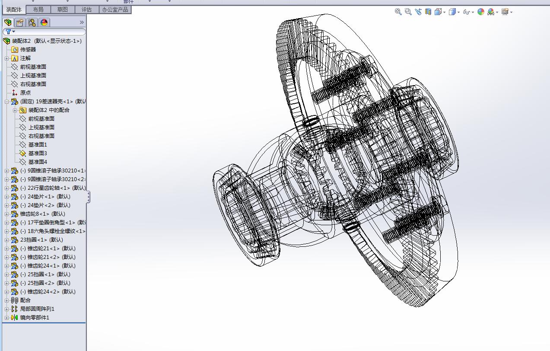Image resolution: width=550 pixels, height=351 pixels.
Task: Expand the 配合 mates node
Action: (x=6, y=300)
